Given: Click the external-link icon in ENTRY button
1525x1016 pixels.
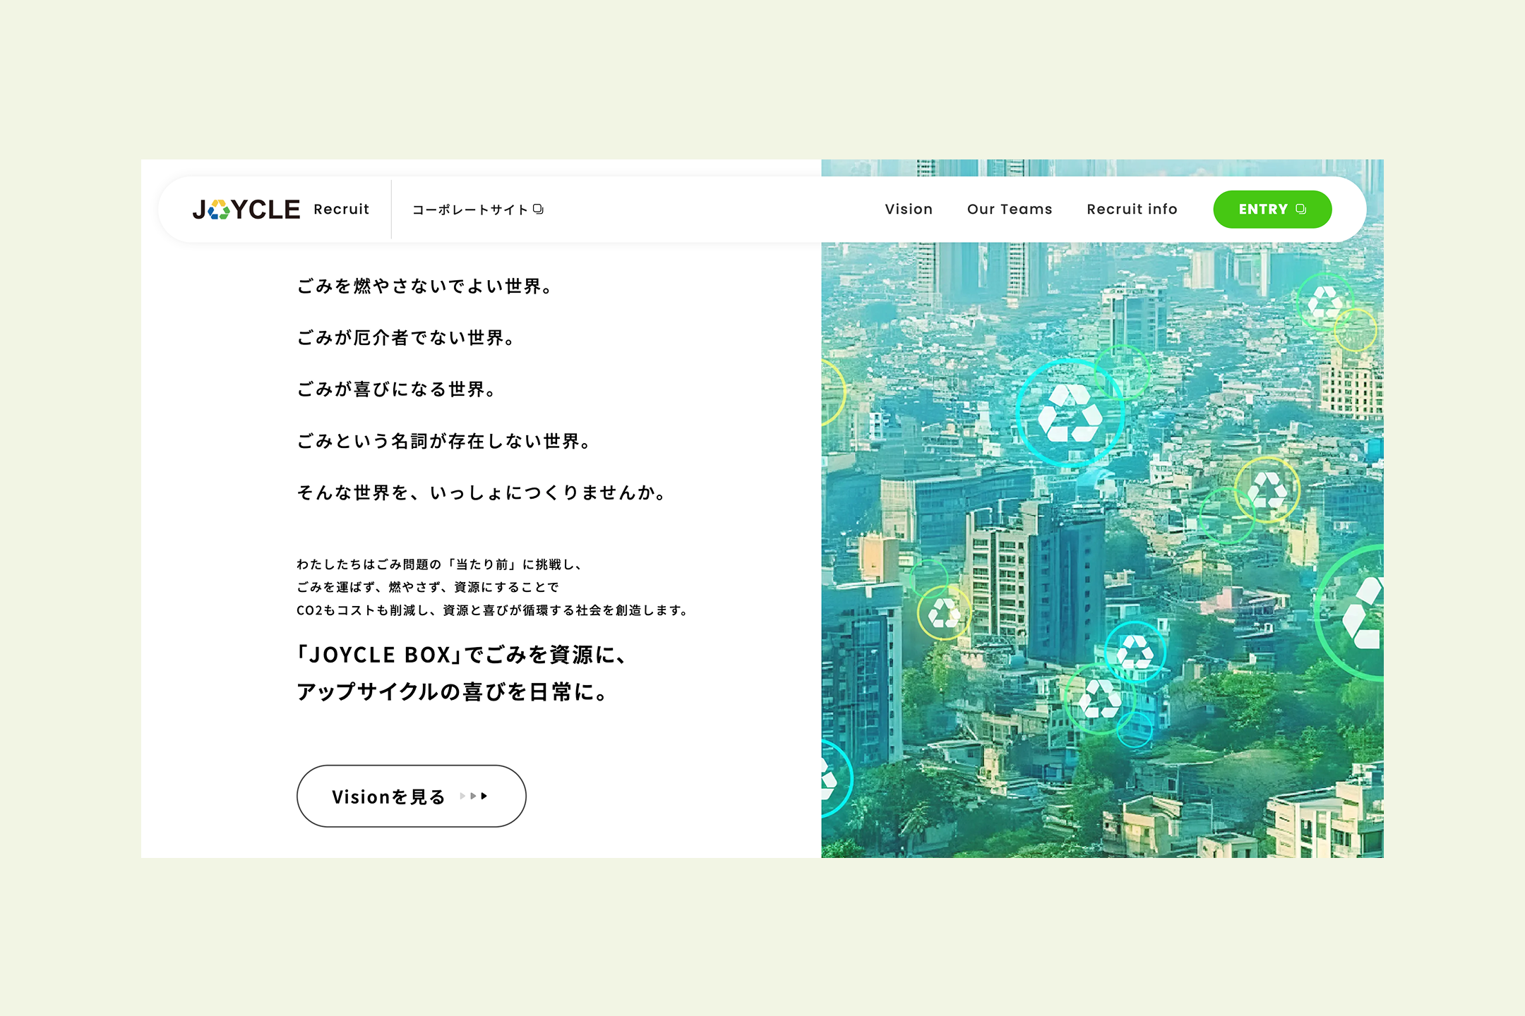Looking at the screenshot, I should [1300, 210].
